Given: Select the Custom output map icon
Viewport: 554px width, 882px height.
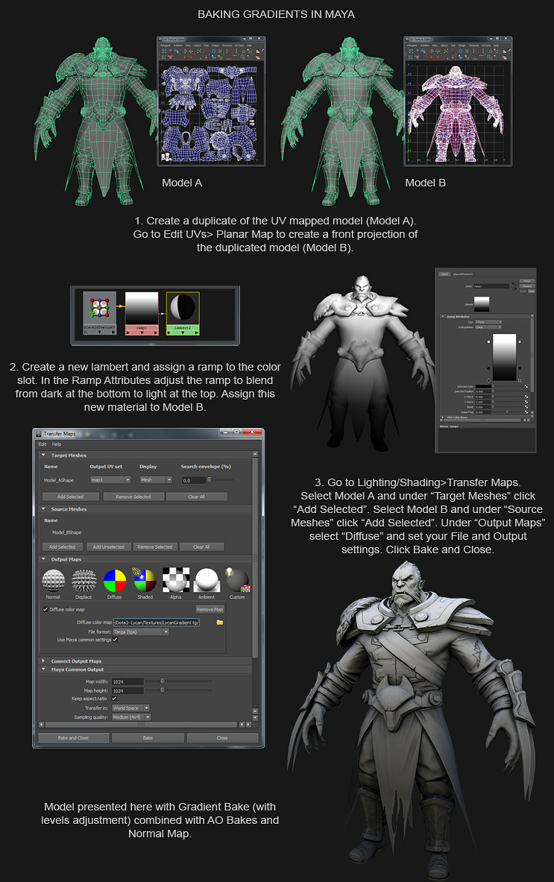Looking at the screenshot, I should coord(237,582).
